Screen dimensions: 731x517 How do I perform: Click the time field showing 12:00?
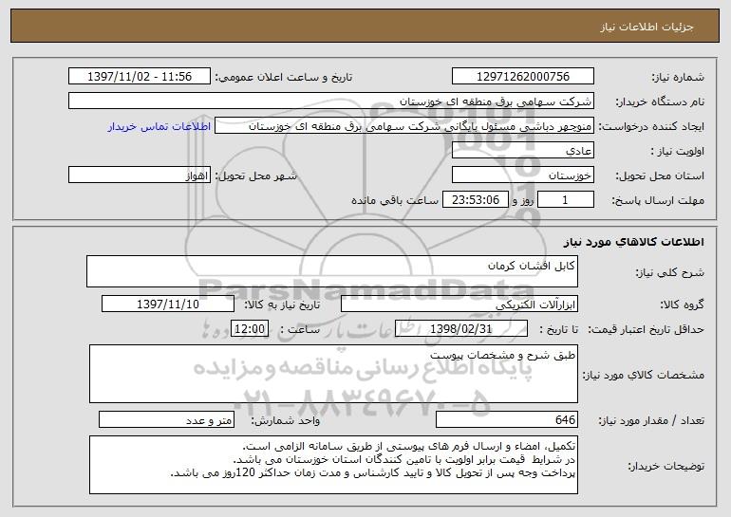tap(250, 329)
